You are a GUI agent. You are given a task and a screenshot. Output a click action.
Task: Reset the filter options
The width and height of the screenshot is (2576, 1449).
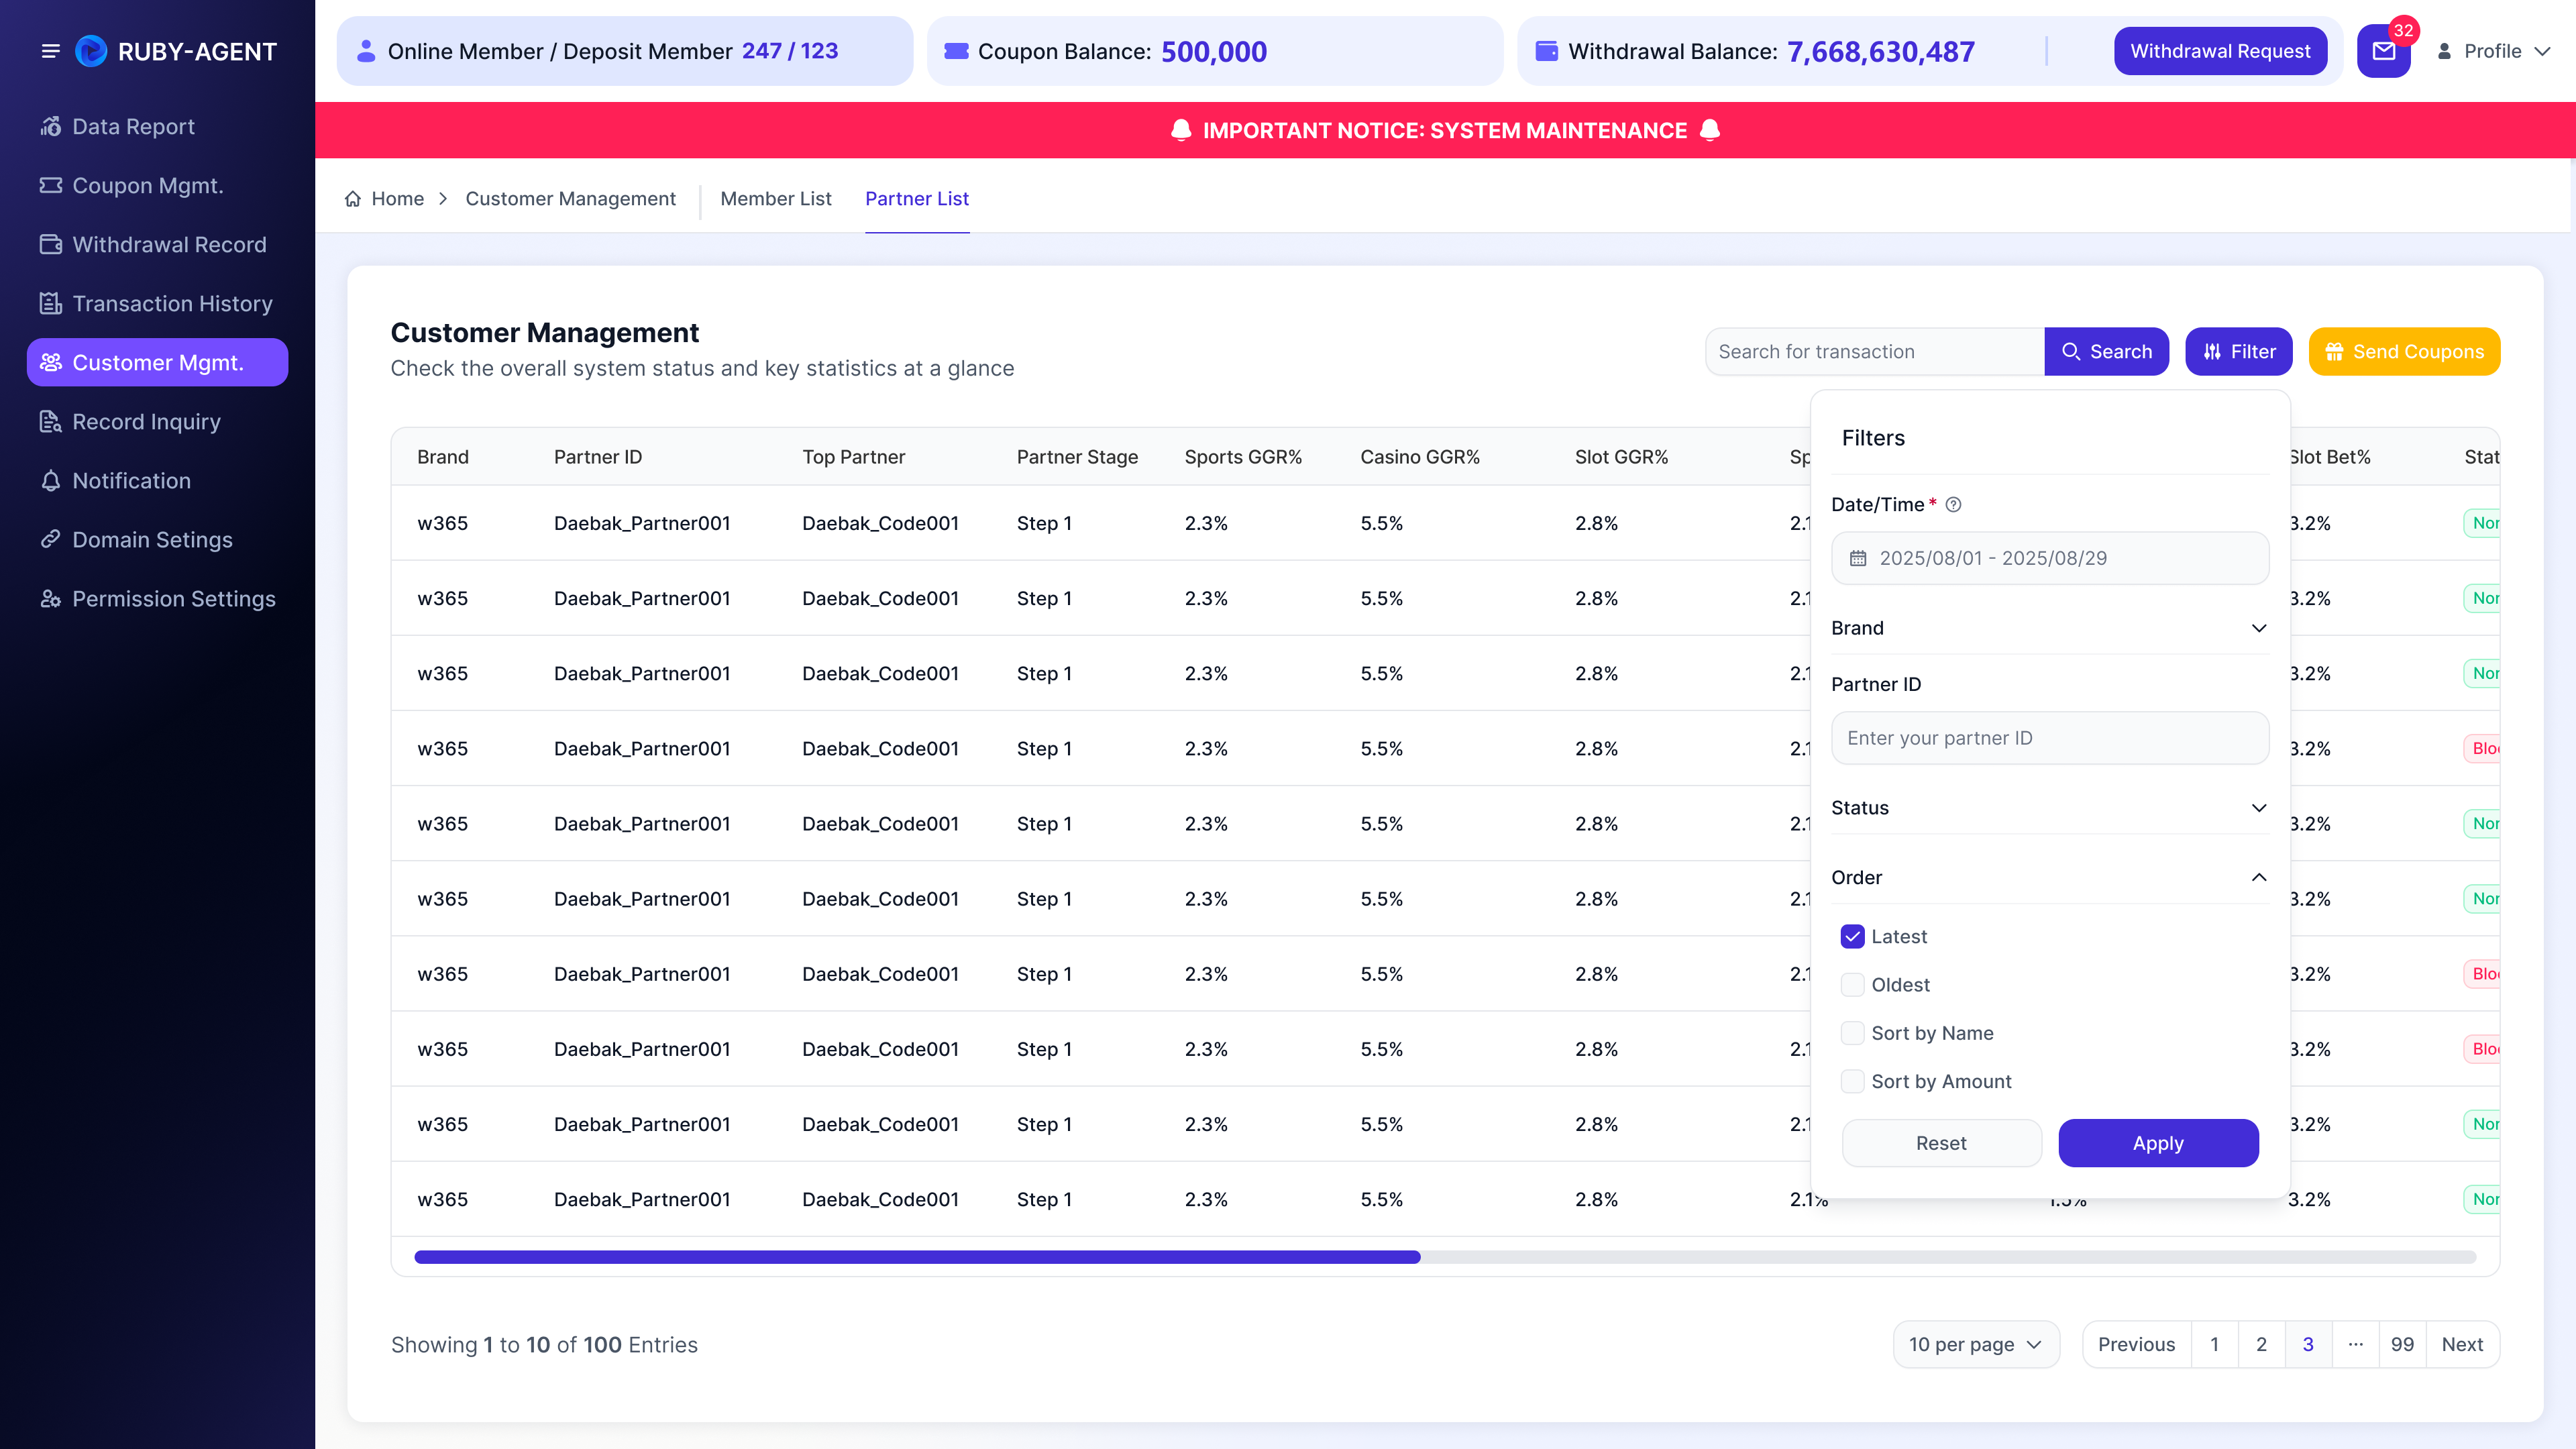(x=1941, y=1143)
